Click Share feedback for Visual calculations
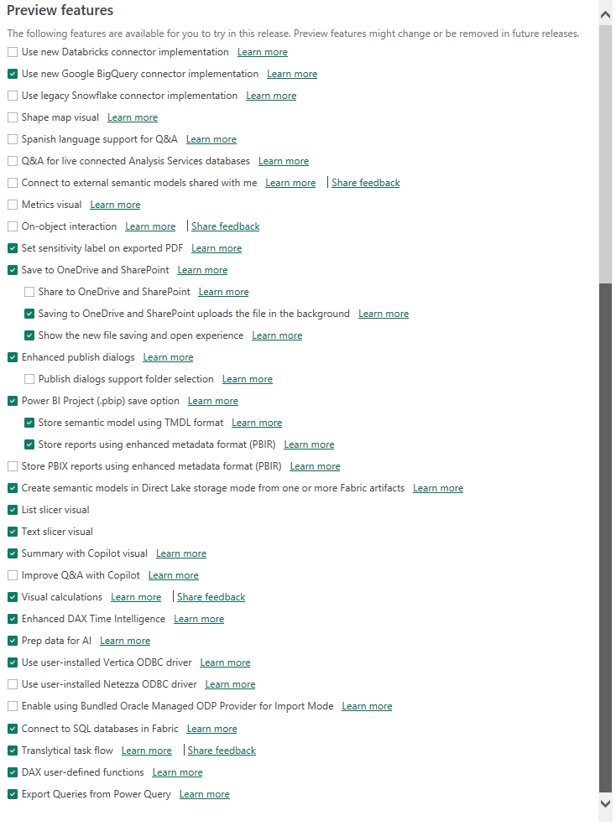The height and width of the screenshot is (826, 616). pos(211,597)
